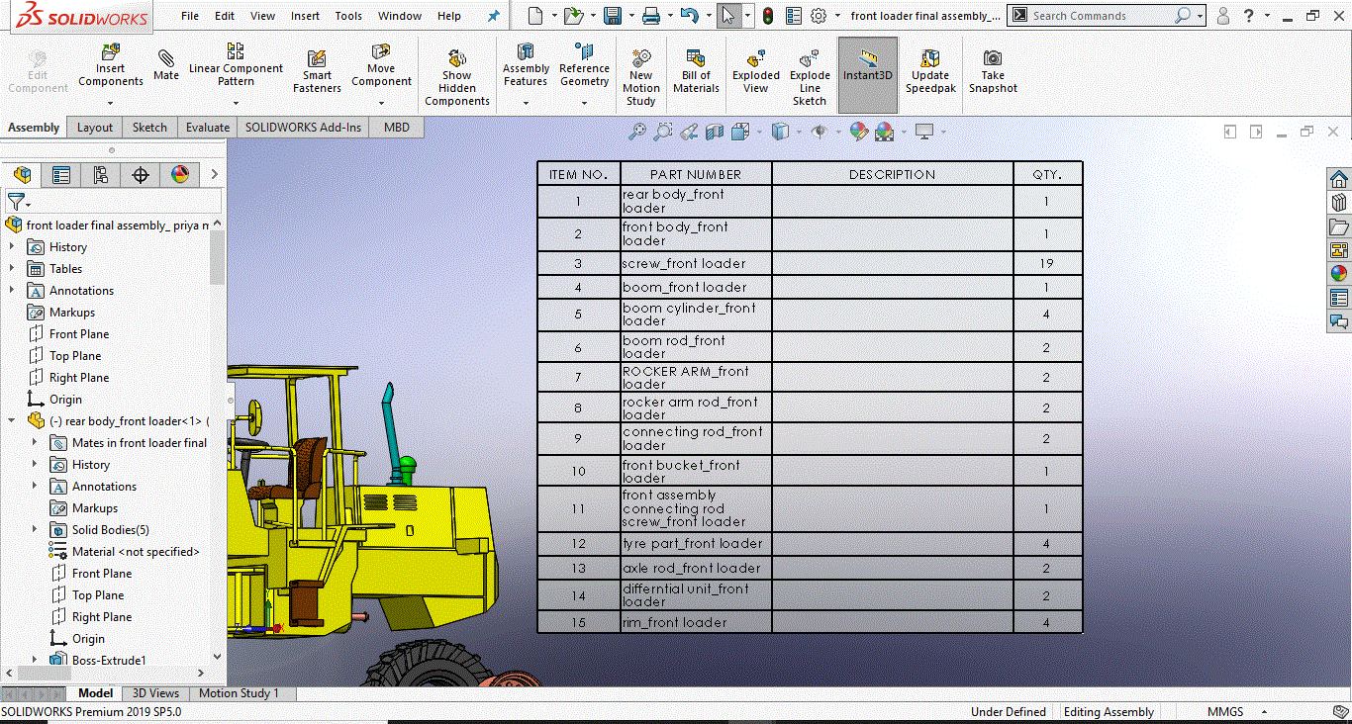Click Explode Line Sketch tool
The image size is (1352, 724).
click(810, 77)
